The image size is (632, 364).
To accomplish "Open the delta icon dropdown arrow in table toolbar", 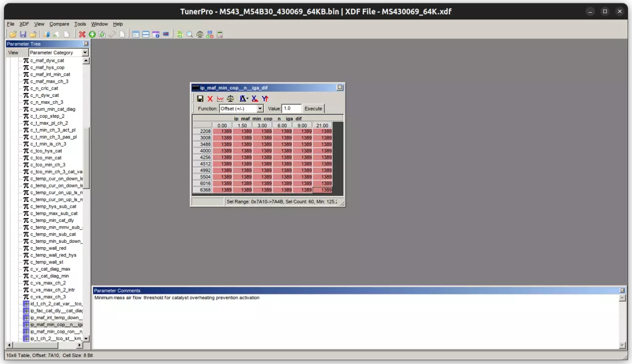I will pos(248,99).
